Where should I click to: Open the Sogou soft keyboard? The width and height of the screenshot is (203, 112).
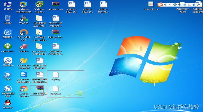(x=184, y=5)
